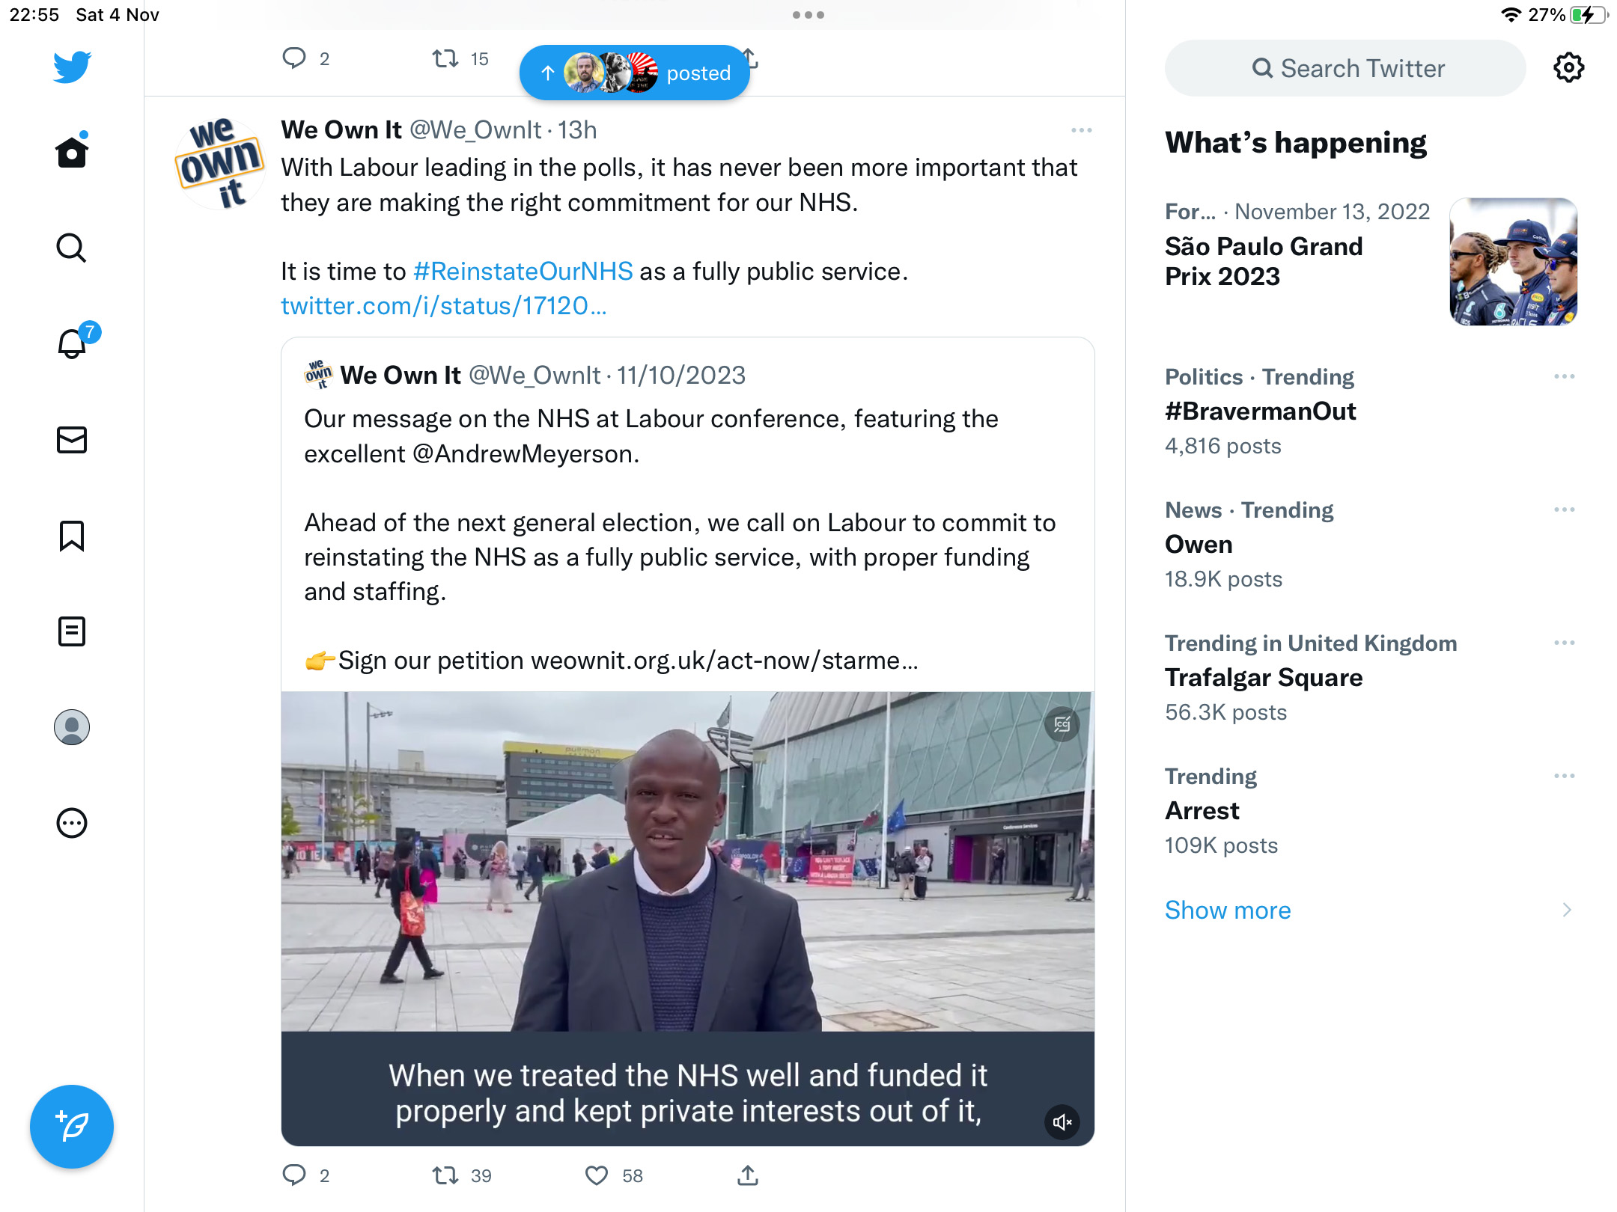Open the More circle menu in sidebar

[x=72, y=823]
